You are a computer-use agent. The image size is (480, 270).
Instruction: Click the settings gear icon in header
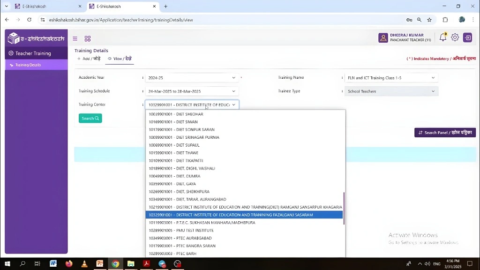(455, 37)
